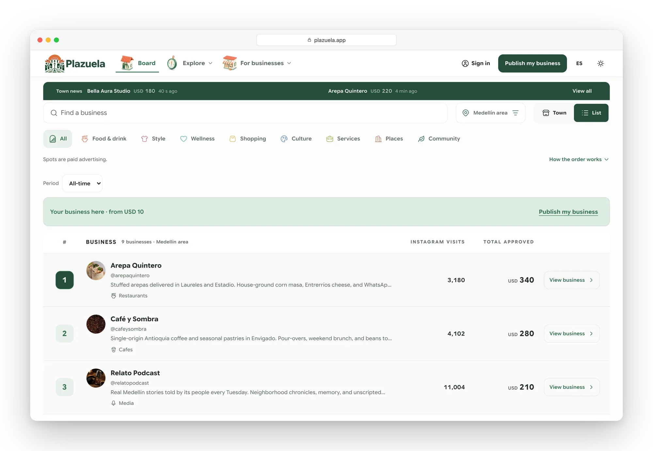Click the location pin icon
The image size is (653, 451).
click(x=466, y=113)
